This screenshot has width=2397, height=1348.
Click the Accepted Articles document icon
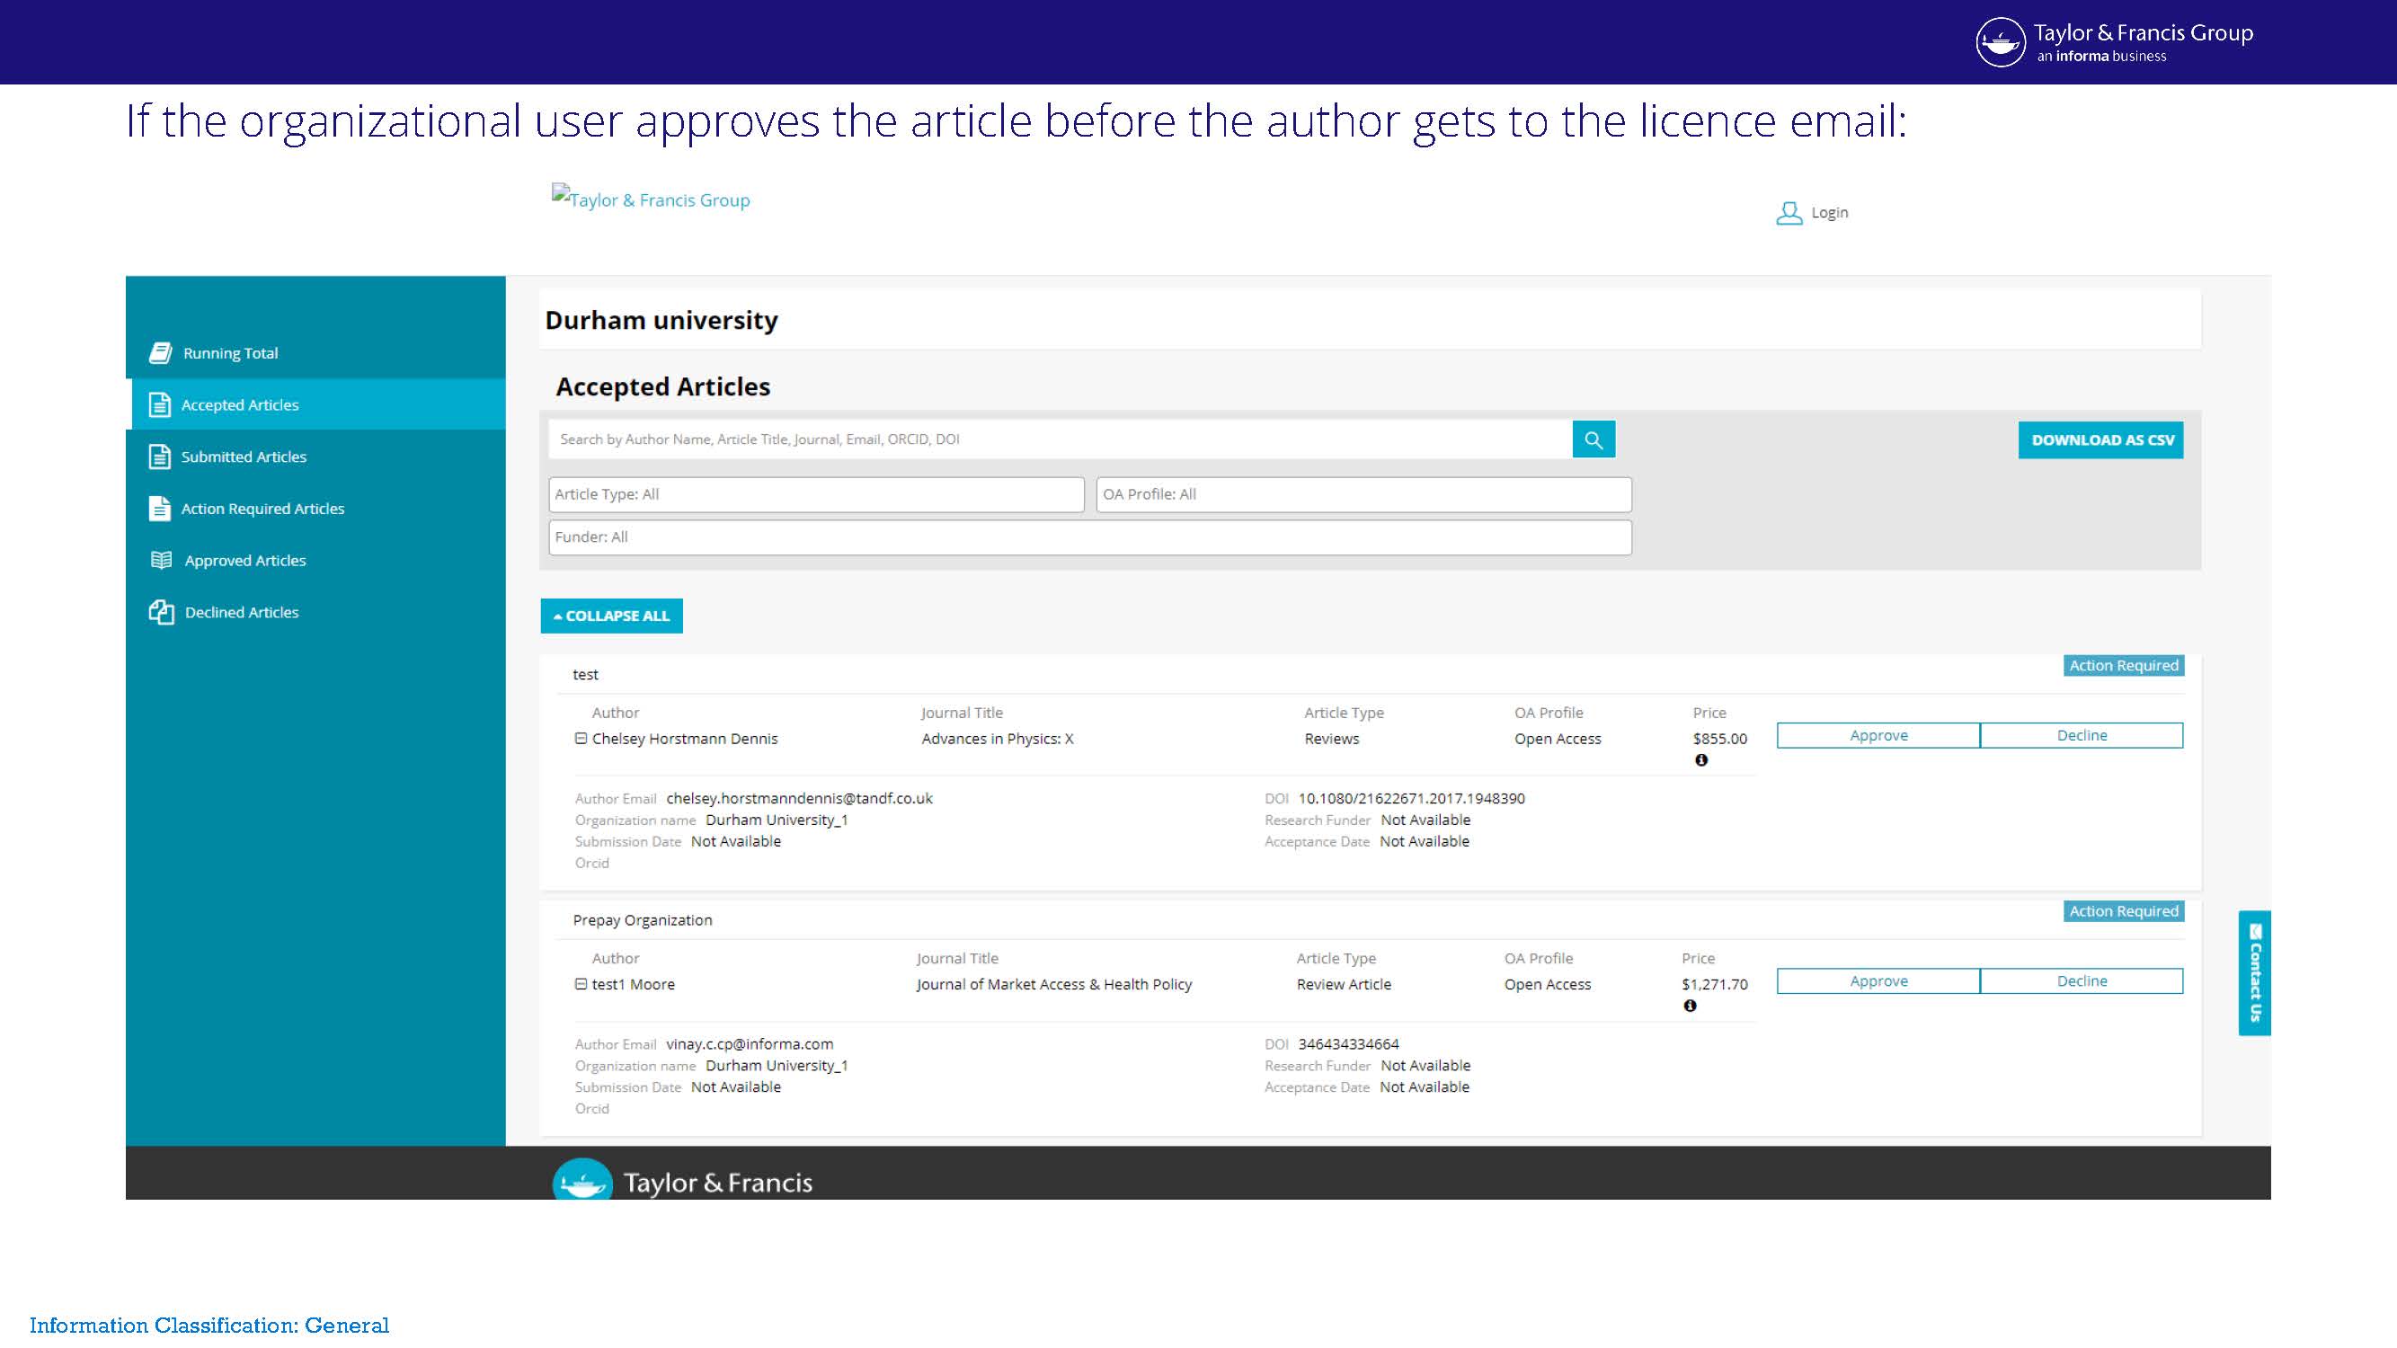pos(160,404)
